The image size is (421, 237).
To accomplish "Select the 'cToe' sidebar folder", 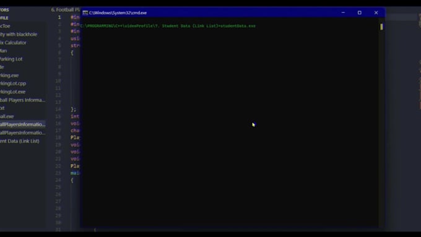I will [5, 26].
